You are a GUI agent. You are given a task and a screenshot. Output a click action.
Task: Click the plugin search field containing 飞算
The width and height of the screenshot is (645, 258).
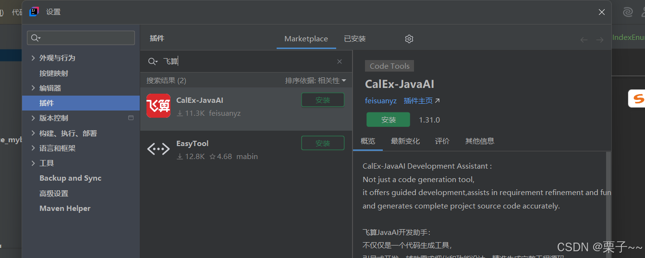(245, 61)
